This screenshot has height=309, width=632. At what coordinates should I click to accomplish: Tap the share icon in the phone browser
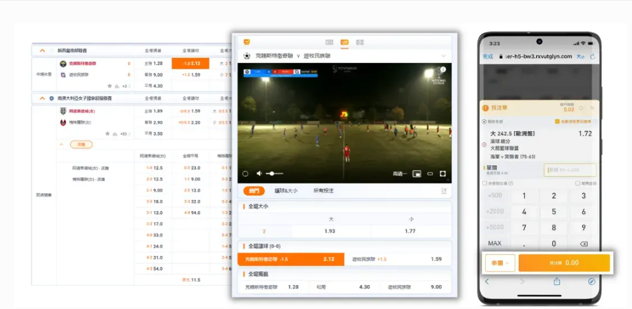pos(557,281)
